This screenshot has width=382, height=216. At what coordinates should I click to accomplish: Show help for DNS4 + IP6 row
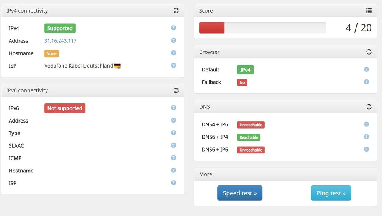[366, 124]
